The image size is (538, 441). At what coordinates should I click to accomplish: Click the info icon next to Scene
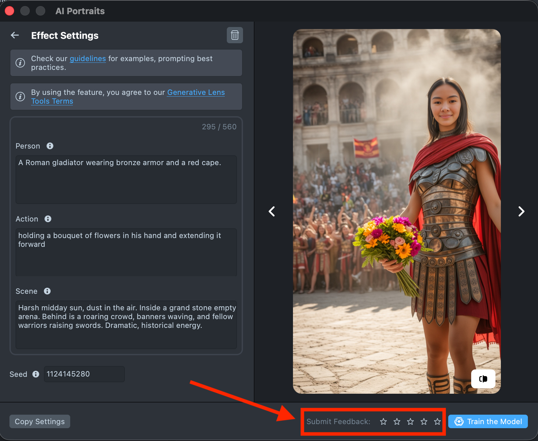pyautogui.click(x=47, y=291)
